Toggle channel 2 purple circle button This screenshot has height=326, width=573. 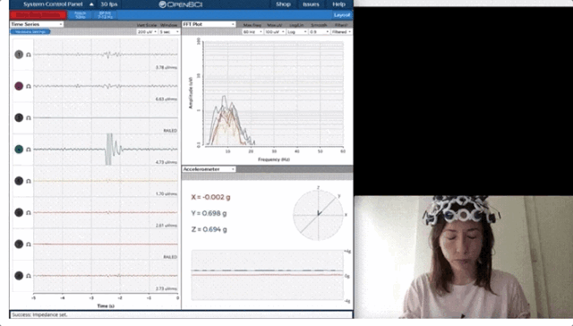(19, 86)
